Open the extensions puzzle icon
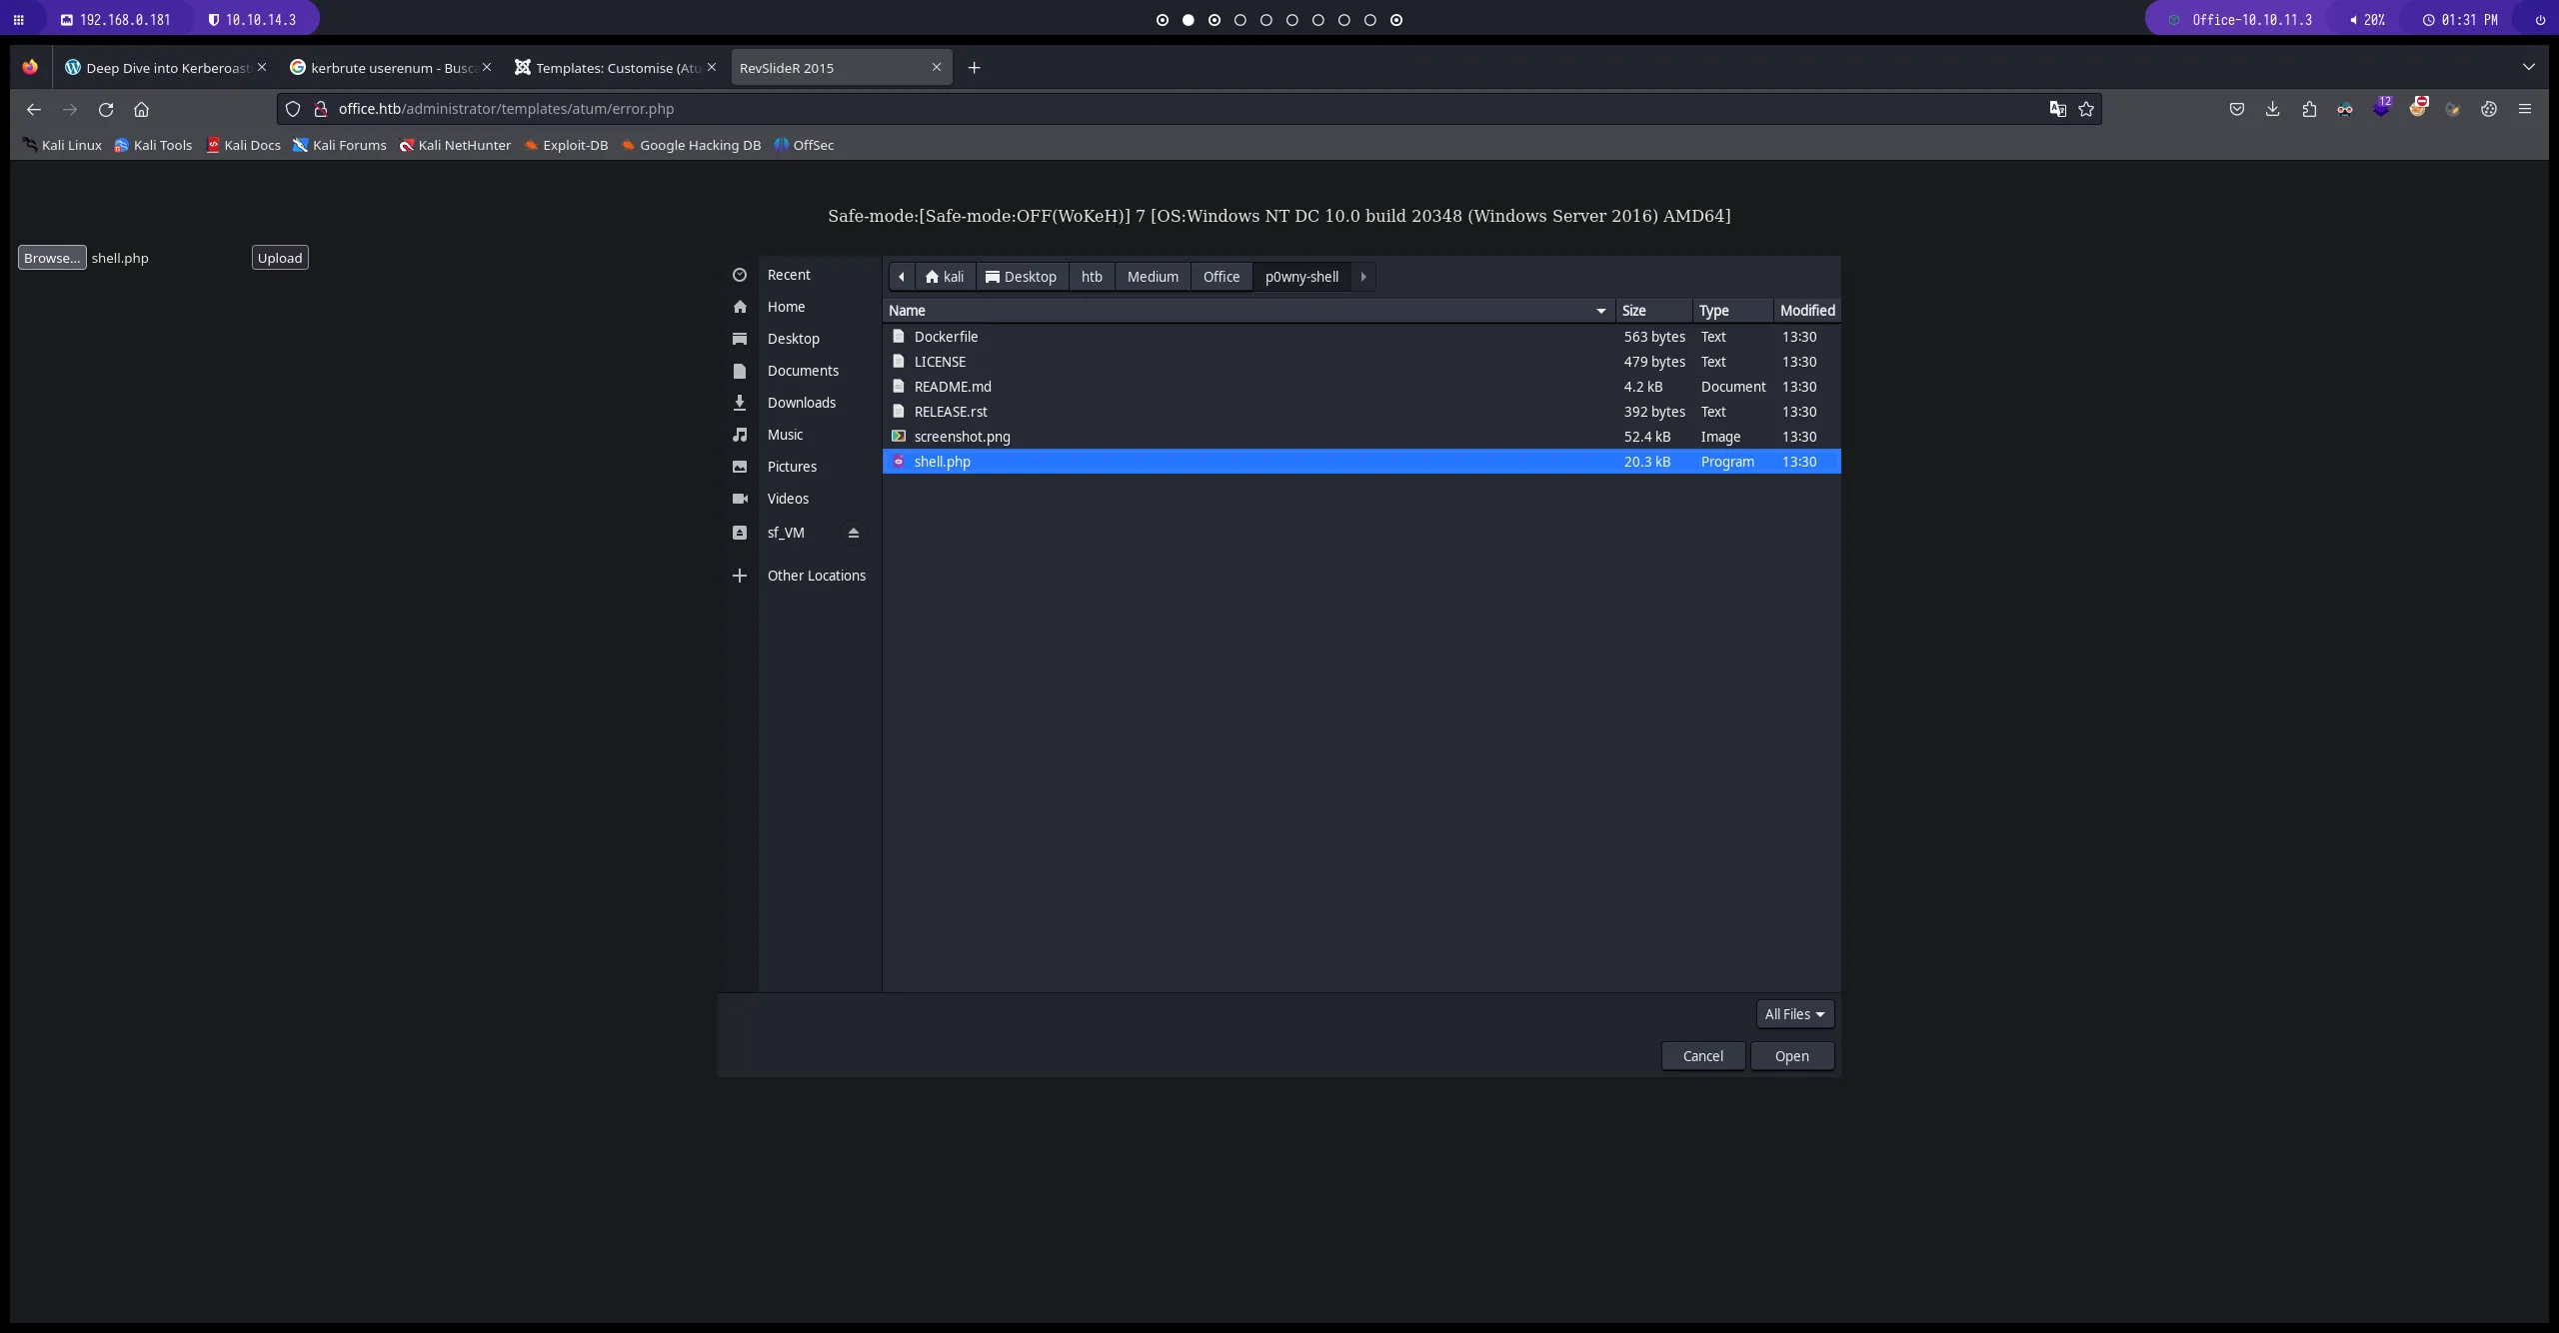This screenshot has width=2559, height=1333. pyautogui.click(x=2308, y=109)
